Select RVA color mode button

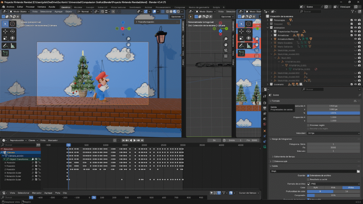click(x=333, y=188)
